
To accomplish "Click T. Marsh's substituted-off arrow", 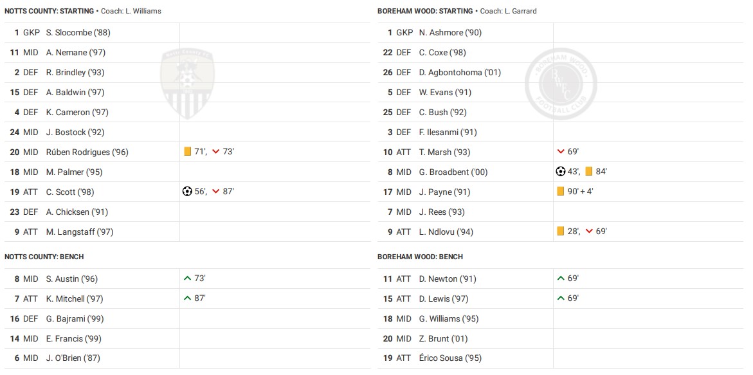I will [x=561, y=152].
